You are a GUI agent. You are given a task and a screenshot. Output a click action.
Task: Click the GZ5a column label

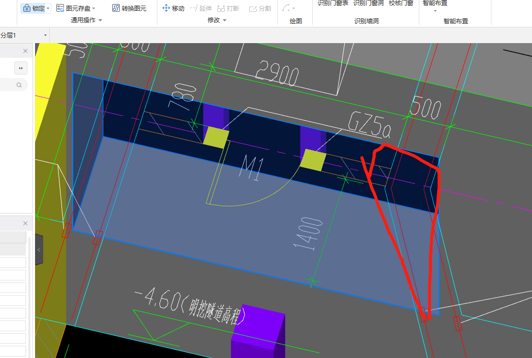(370, 125)
